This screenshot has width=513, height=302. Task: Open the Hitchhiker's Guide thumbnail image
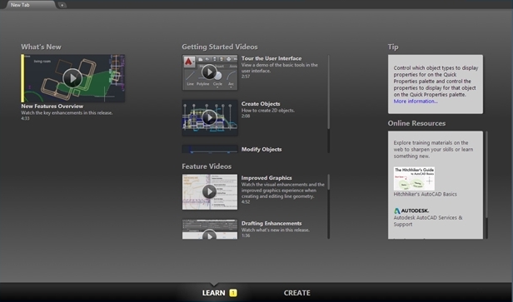[x=414, y=178]
